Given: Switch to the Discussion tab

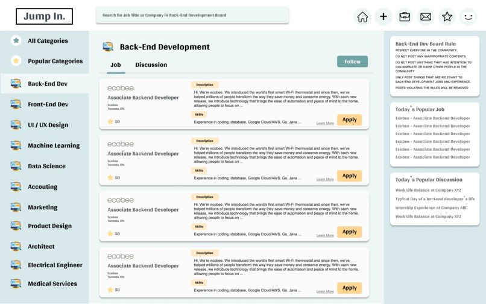Looking at the screenshot, I should point(151,65).
